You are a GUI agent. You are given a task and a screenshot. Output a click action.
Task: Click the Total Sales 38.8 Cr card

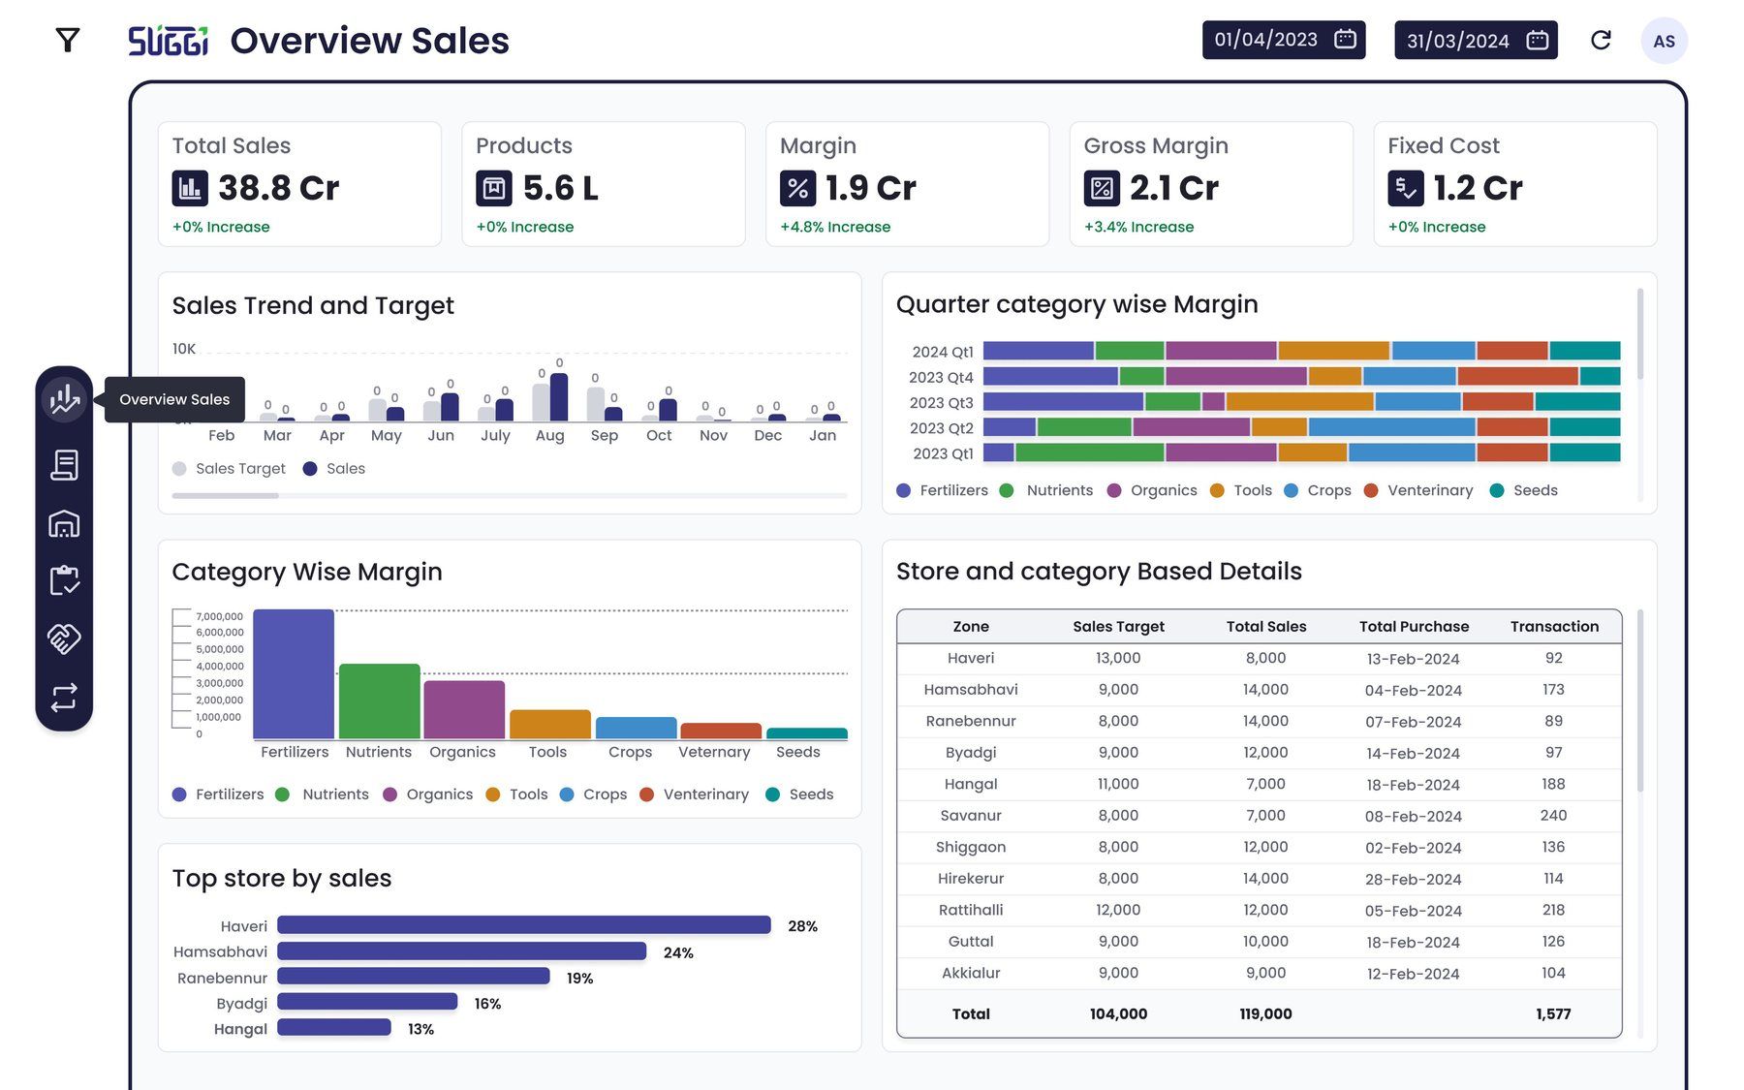[x=299, y=184]
